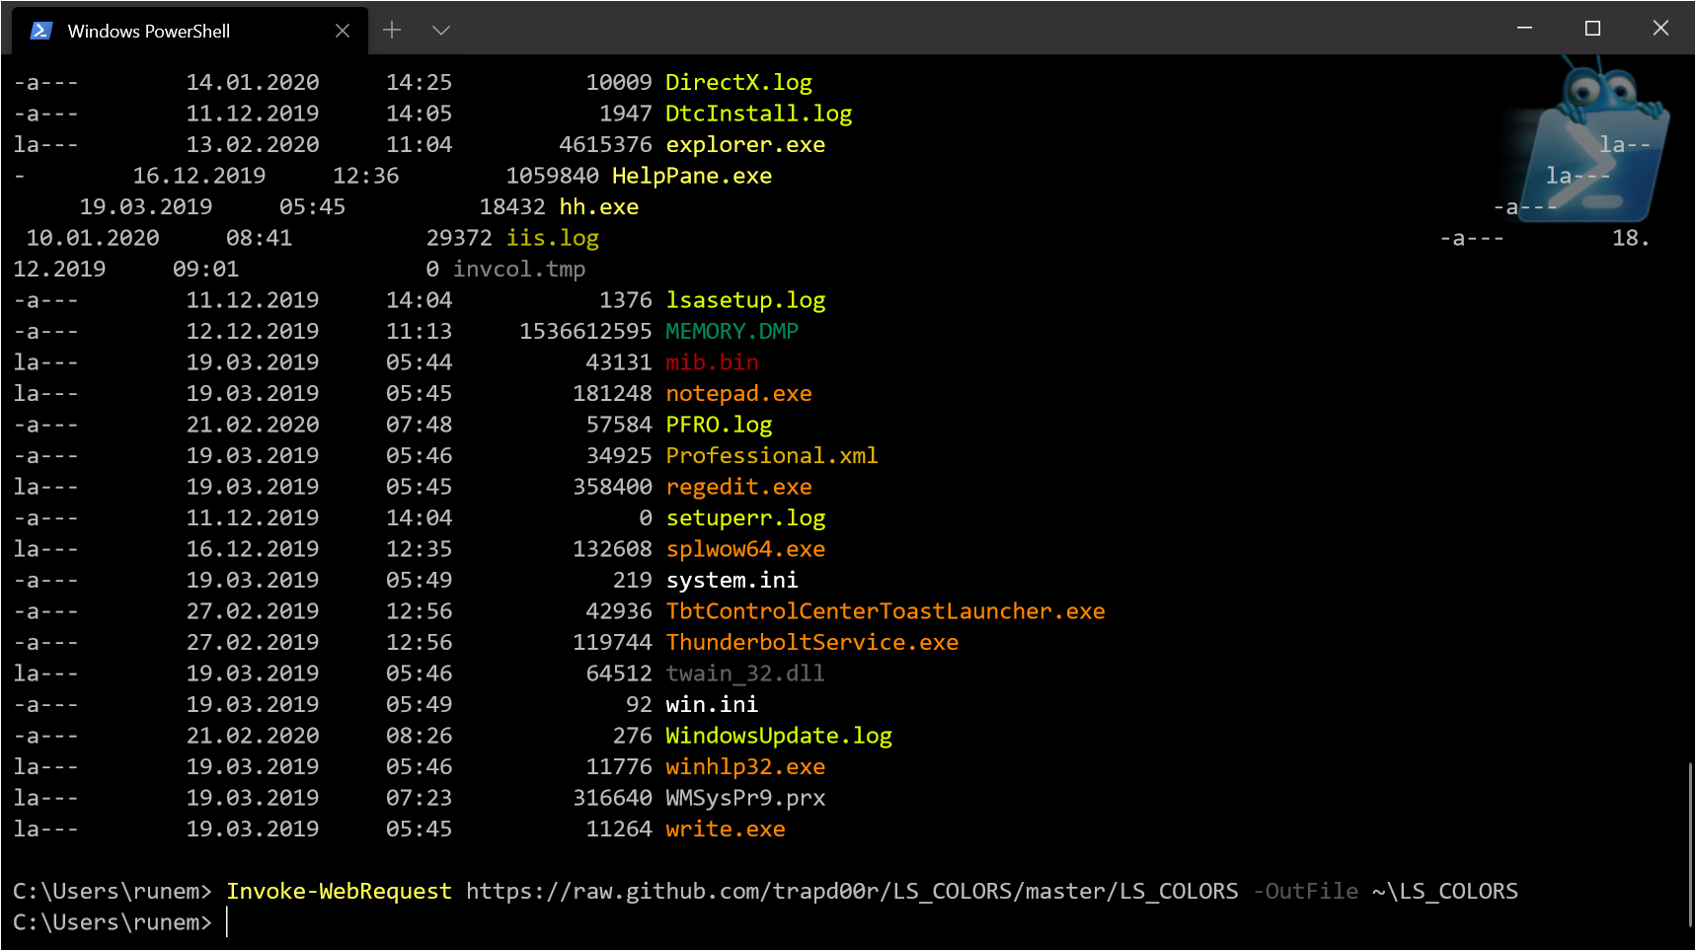Click the MEMORY.DMP entry
The height and width of the screenshot is (951, 1696).
point(732,331)
